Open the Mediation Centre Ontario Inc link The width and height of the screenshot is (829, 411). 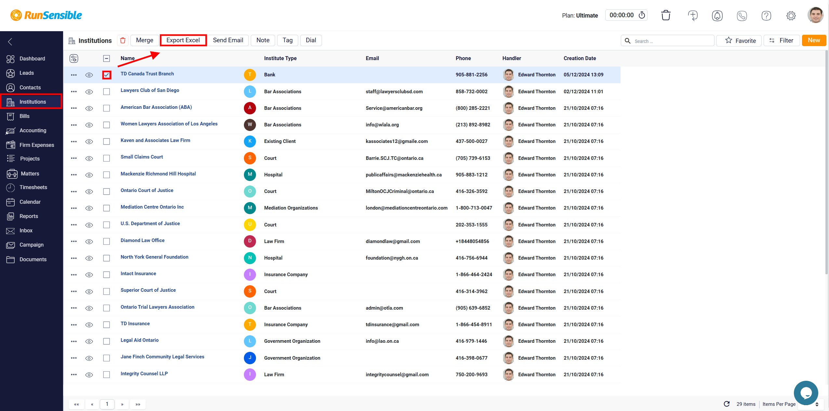(152, 207)
